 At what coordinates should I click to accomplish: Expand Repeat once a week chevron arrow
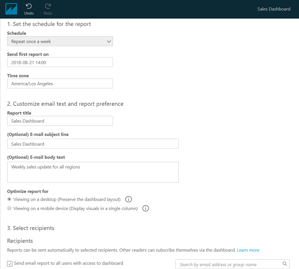coord(109,41)
